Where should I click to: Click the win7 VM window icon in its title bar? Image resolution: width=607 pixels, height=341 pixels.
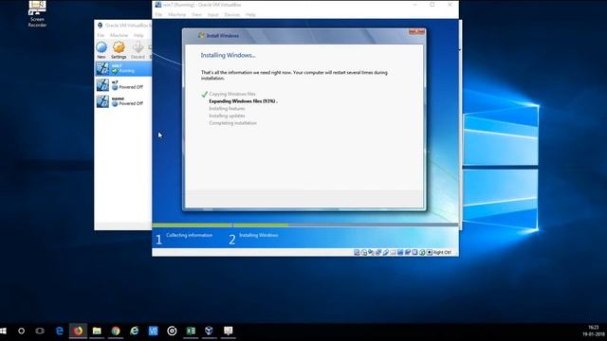coord(158,5)
